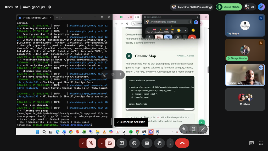Image resolution: width=268 pixels, height=151 pixels.
Task: Unpin the presentation in floating toolbar
Action: pyautogui.click(x=104, y=75)
